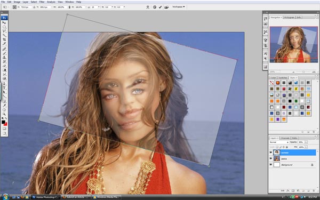Click the reference point locator grid icon
The image size is (320, 200).
tap(14, 7)
